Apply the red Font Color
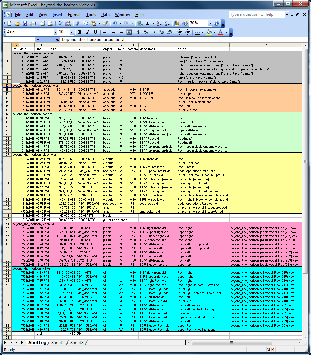Screen dimensions: 311x355 tap(220, 32)
